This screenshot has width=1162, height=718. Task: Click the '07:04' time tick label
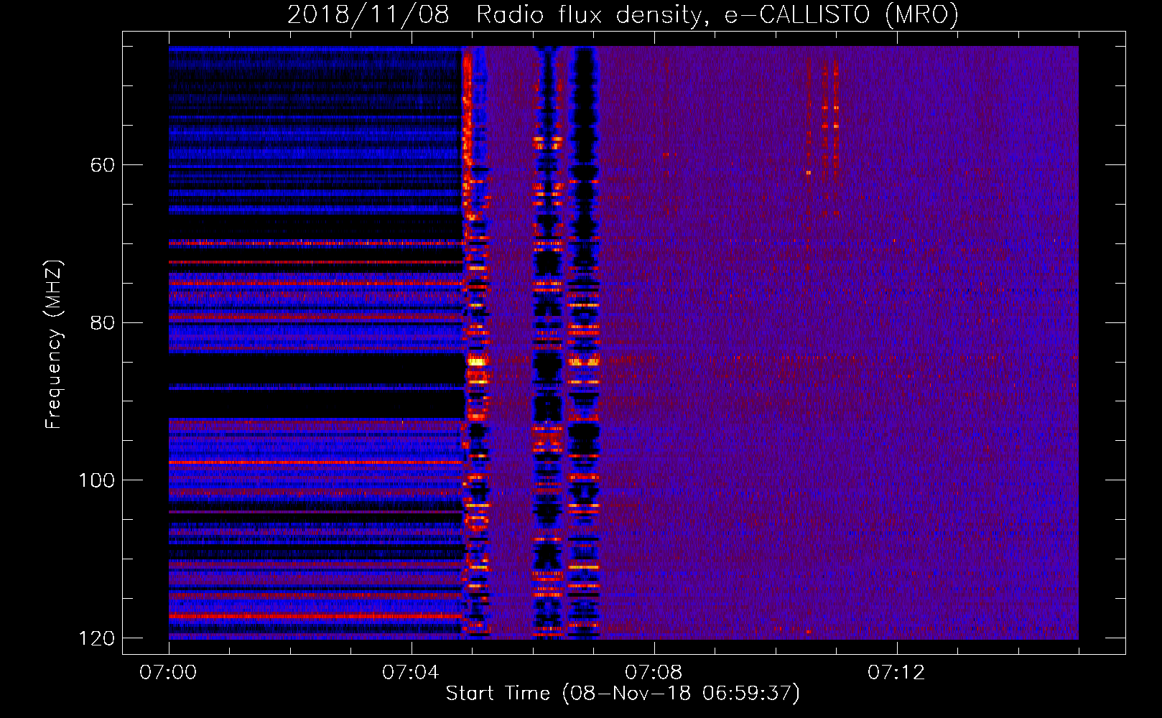411,673
